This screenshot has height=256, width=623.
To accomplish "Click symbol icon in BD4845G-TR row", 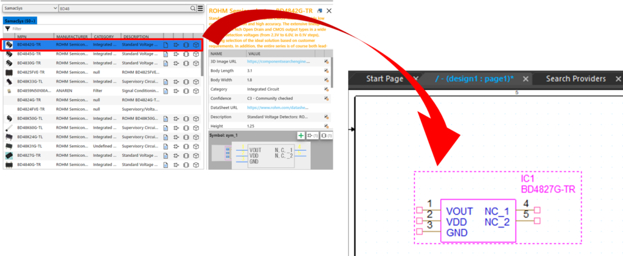I will [x=176, y=54].
